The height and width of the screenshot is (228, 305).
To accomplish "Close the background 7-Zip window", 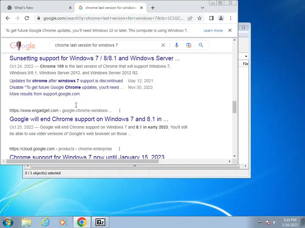I will (244, 28).
